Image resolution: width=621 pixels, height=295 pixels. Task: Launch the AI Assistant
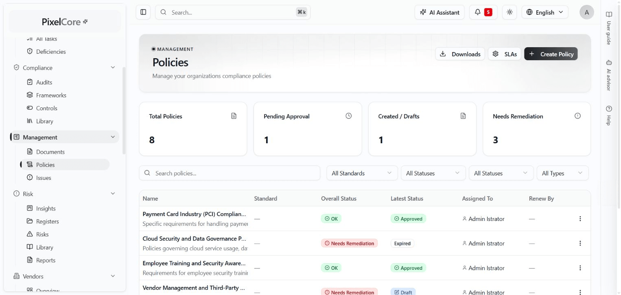pos(440,12)
